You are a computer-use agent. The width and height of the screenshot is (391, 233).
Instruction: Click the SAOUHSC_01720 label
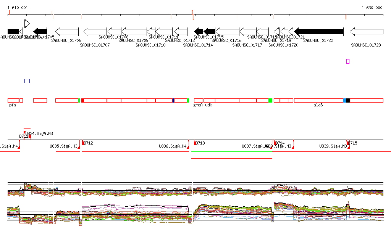283,45
